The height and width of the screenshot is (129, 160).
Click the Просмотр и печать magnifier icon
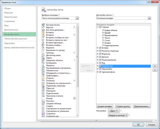(x=43, y=96)
